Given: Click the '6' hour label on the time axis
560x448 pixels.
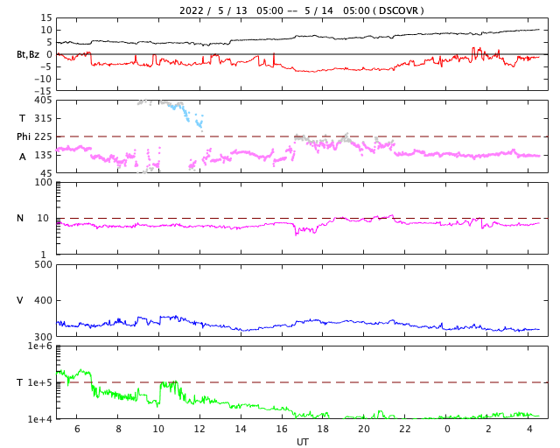Looking at the screenshot, I should pyautogui.click(x=77, y=429).
